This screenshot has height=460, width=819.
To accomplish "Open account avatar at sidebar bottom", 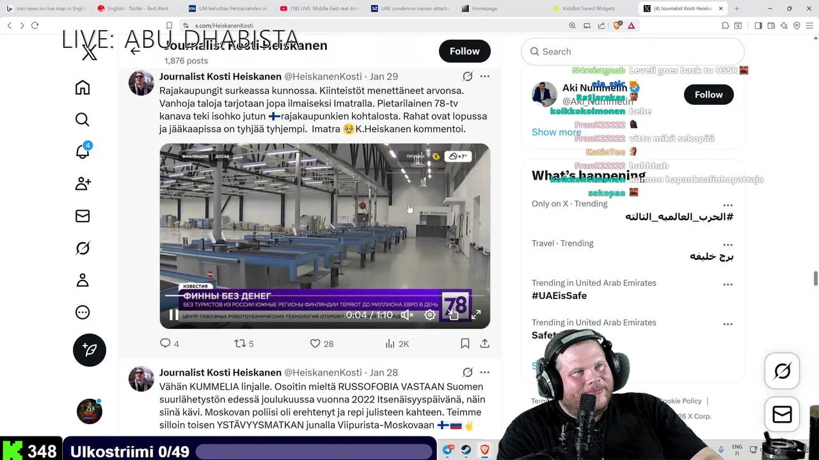I will tap(90, 411).
